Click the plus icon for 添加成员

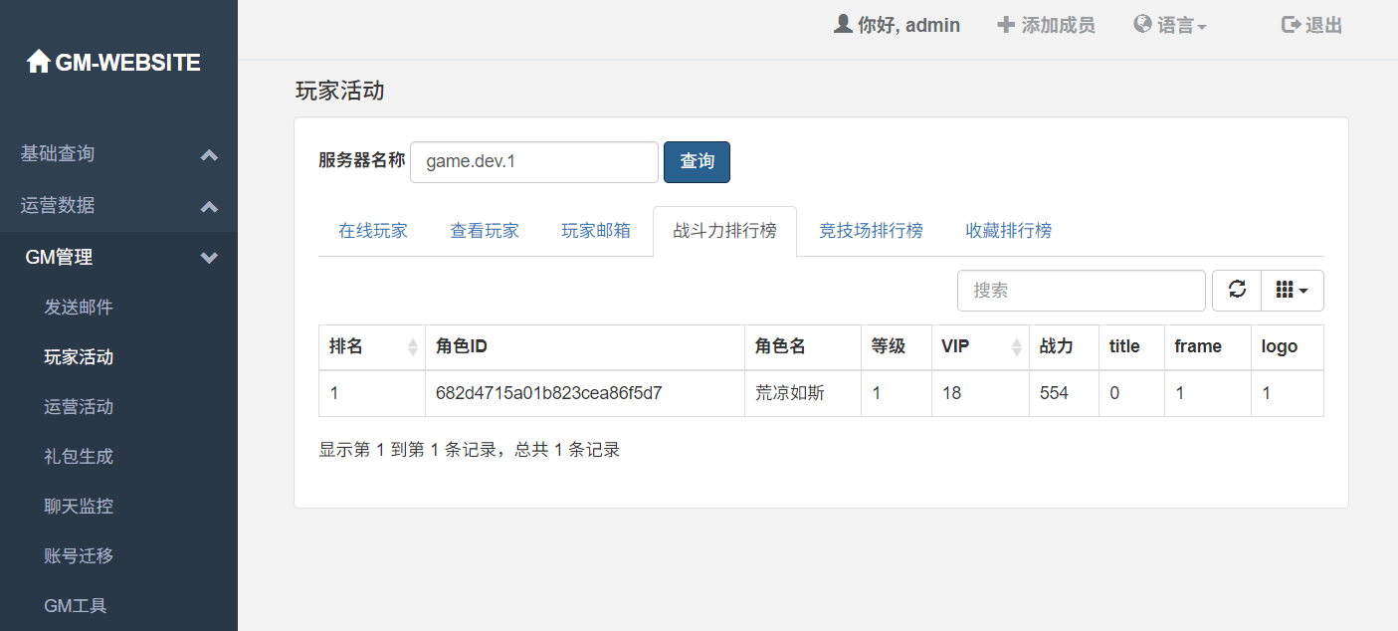[1006, 25]
